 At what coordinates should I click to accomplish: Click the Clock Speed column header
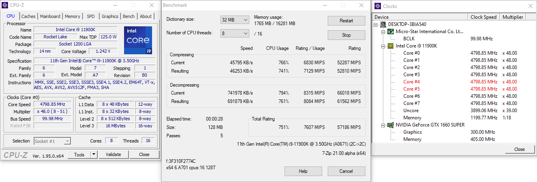pos(483,17)
